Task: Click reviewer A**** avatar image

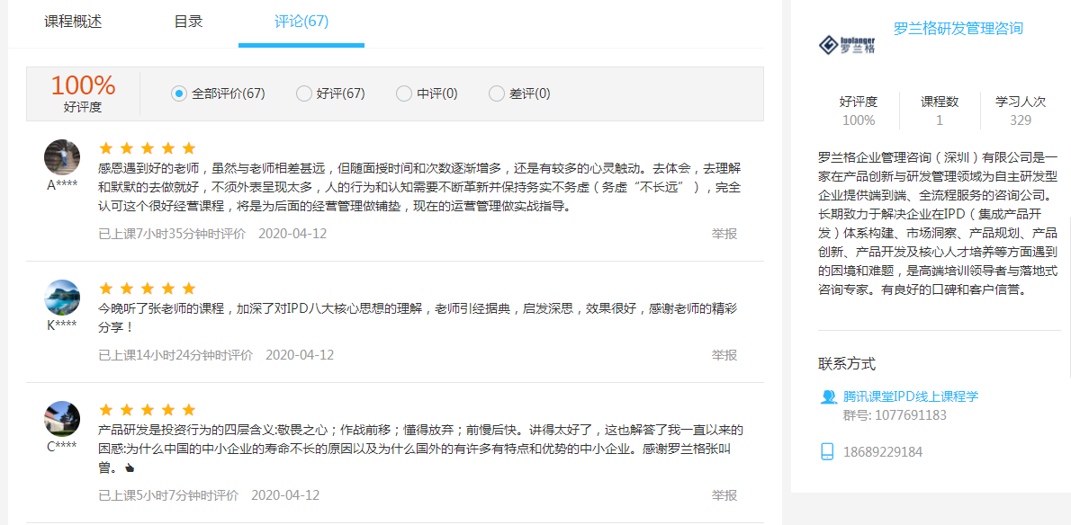Action: 62,157
